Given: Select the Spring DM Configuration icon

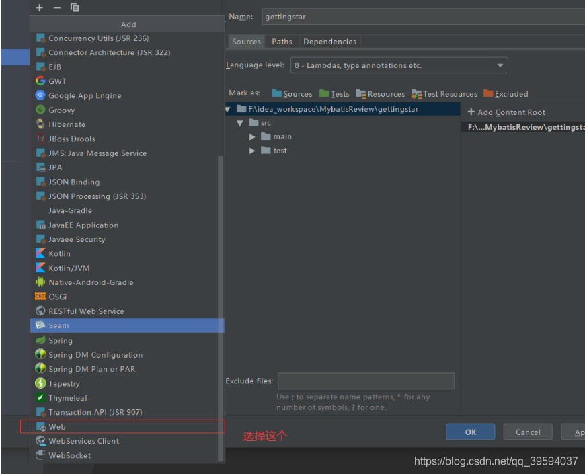Looking at the screenshot, I should (x=40, y=354).
